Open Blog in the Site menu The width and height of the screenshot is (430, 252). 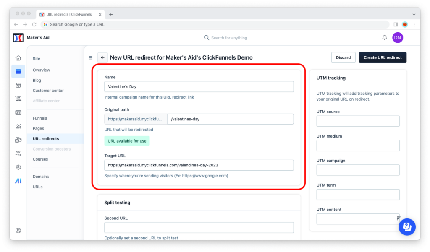(x=37, y=80)
